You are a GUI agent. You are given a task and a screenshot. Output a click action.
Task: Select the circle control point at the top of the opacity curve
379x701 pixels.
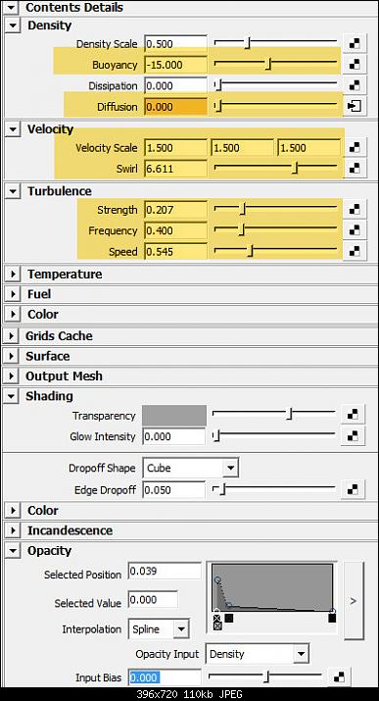217,579
